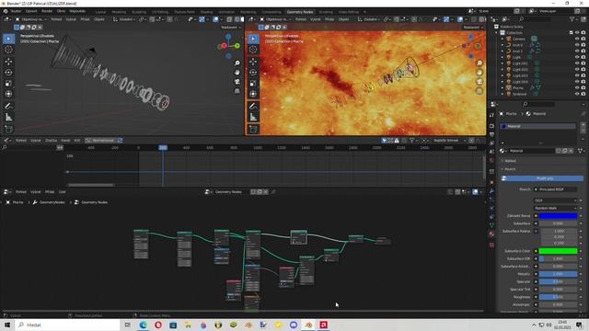Toggle Normalizovat option in graph editor header

click(100, 141)
